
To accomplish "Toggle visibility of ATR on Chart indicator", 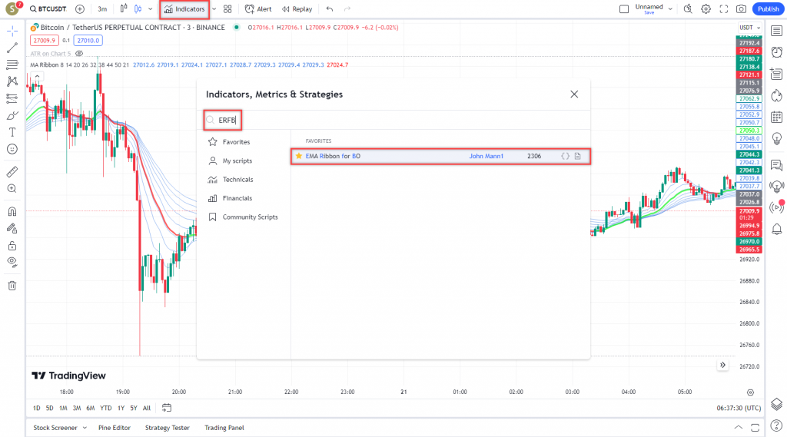I will (x=79, y=53).
